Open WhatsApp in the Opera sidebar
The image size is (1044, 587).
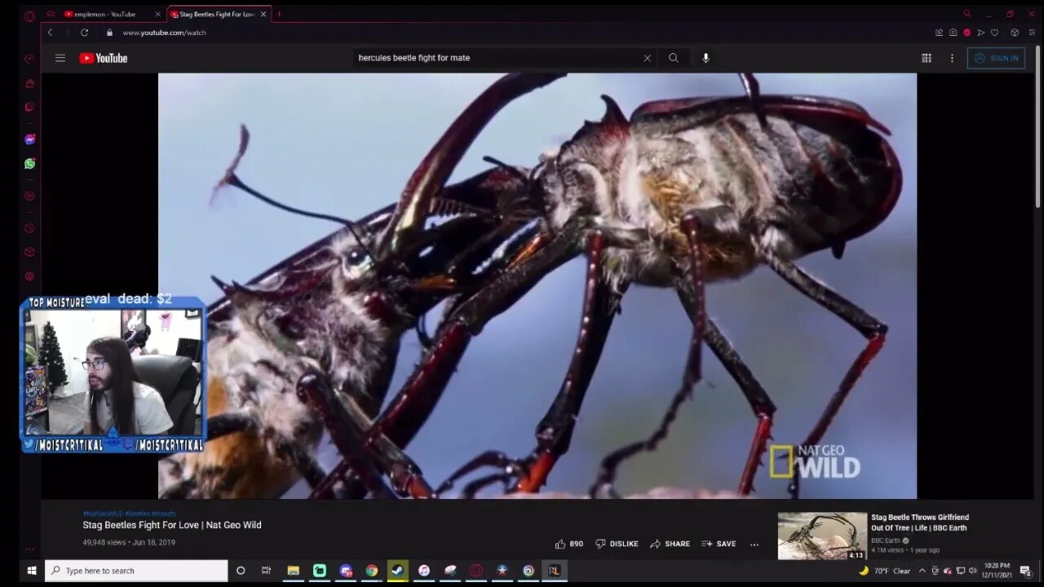[30, 164]
